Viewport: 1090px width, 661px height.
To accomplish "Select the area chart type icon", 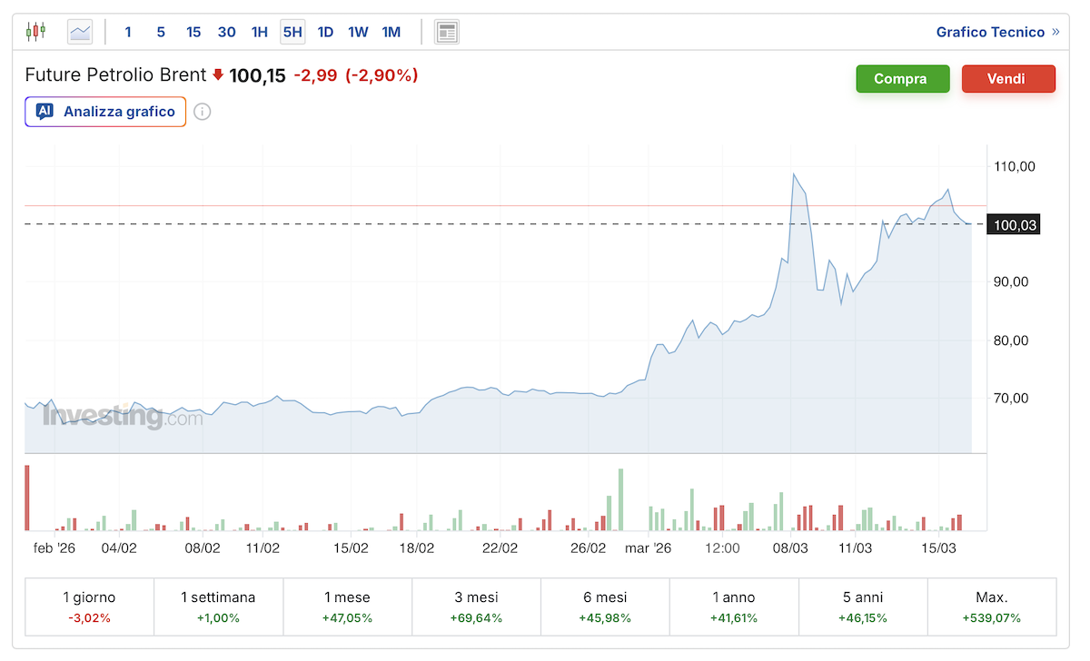I will click(x=80, y=32).
